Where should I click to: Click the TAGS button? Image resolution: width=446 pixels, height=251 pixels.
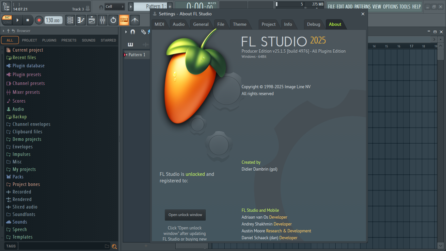pos(11,246)
